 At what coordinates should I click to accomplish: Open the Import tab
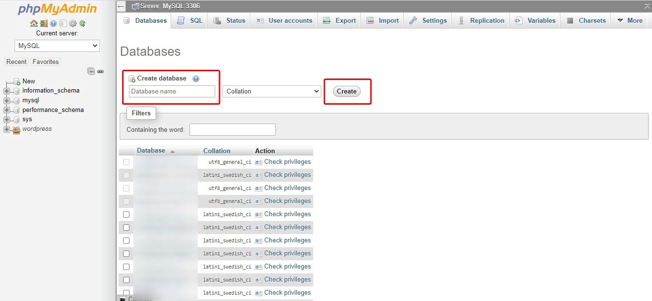coord(382,20)
